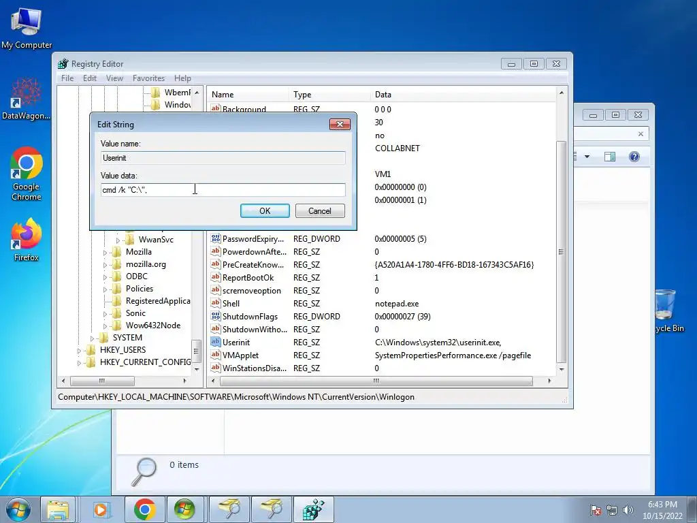
Task: Expand the mozilla.org tree node
Action: point(105,265)
